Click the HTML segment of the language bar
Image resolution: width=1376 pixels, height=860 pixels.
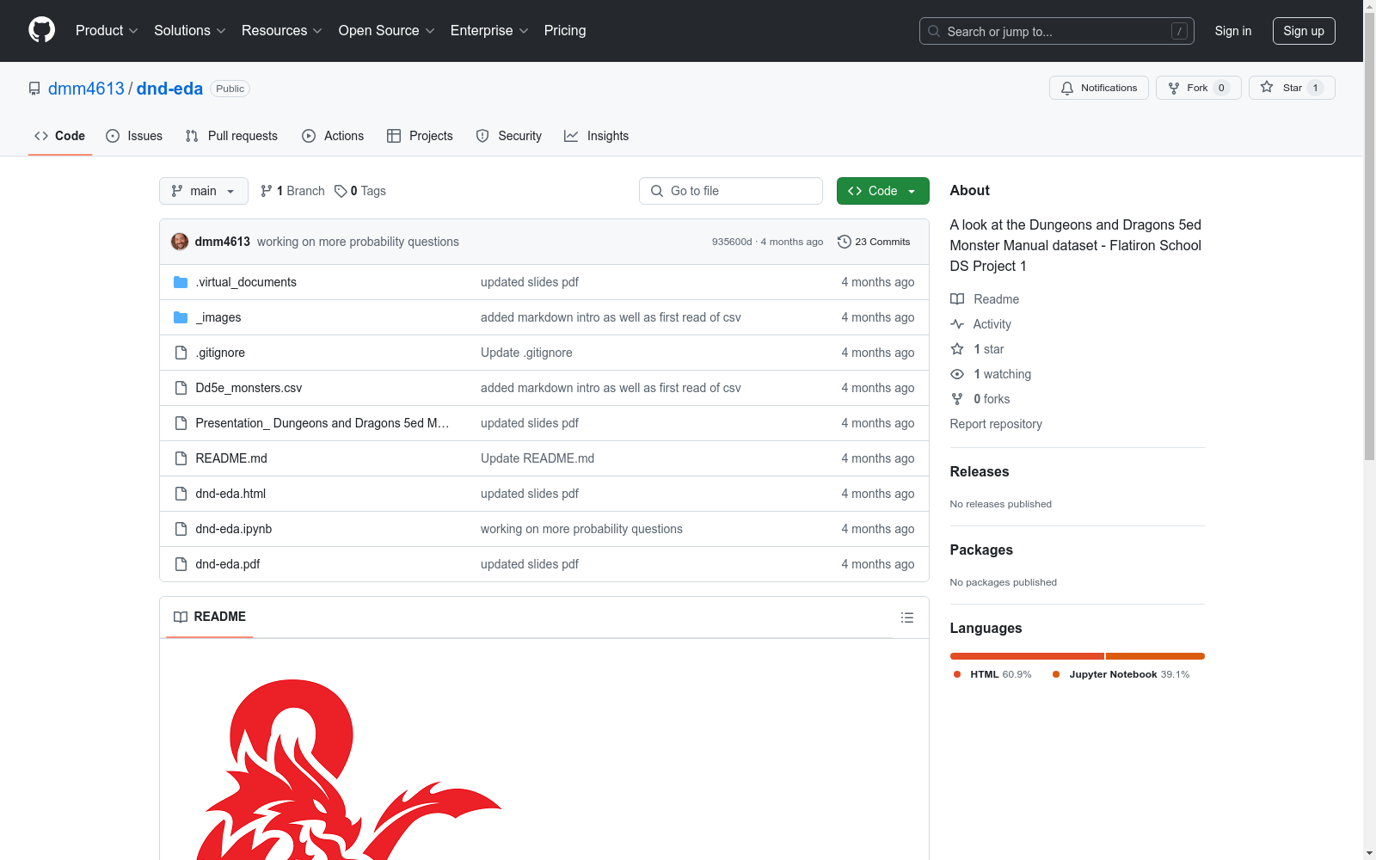(1027, 656)
